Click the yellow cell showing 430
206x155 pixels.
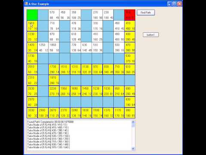[130, 37]
